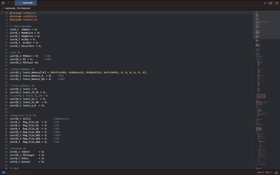Click the C language icon on the maincode tab

pos(21,3)
